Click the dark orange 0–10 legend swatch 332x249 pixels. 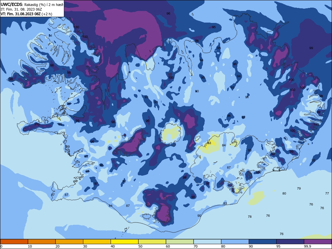(x=14, y=242)
